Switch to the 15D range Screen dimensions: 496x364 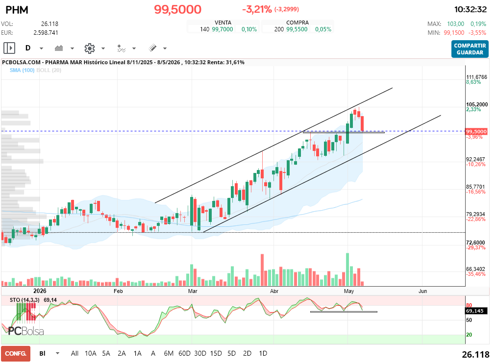[x=216, y=354]
